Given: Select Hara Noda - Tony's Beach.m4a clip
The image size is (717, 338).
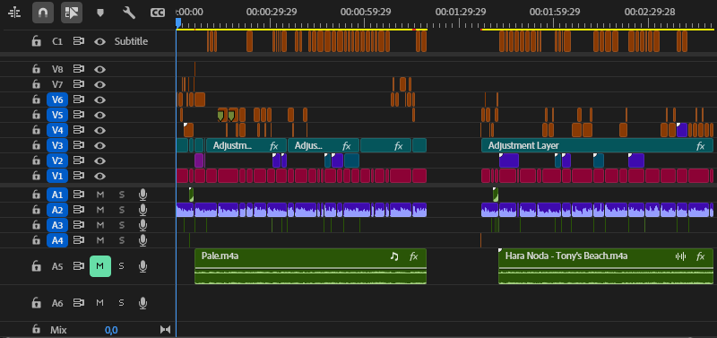Looking at the screenshot, I should pyautogui.click(x=606, y=266).
